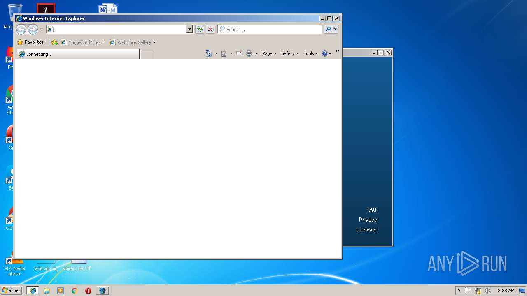Open network status tray icon

click(x=478, y=291)
